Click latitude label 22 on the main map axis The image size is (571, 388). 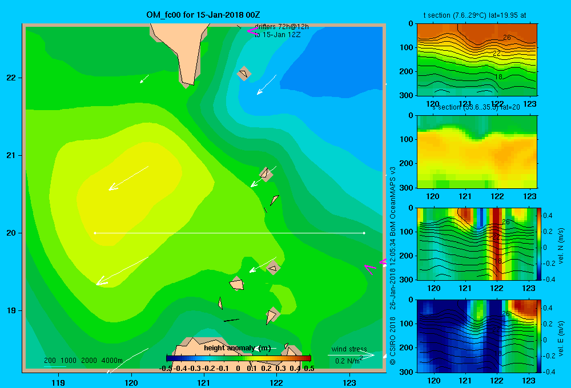[x=11, y=78]
